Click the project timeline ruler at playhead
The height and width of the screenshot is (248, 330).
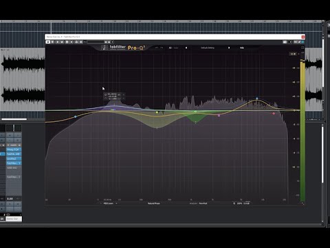[51, 21]
